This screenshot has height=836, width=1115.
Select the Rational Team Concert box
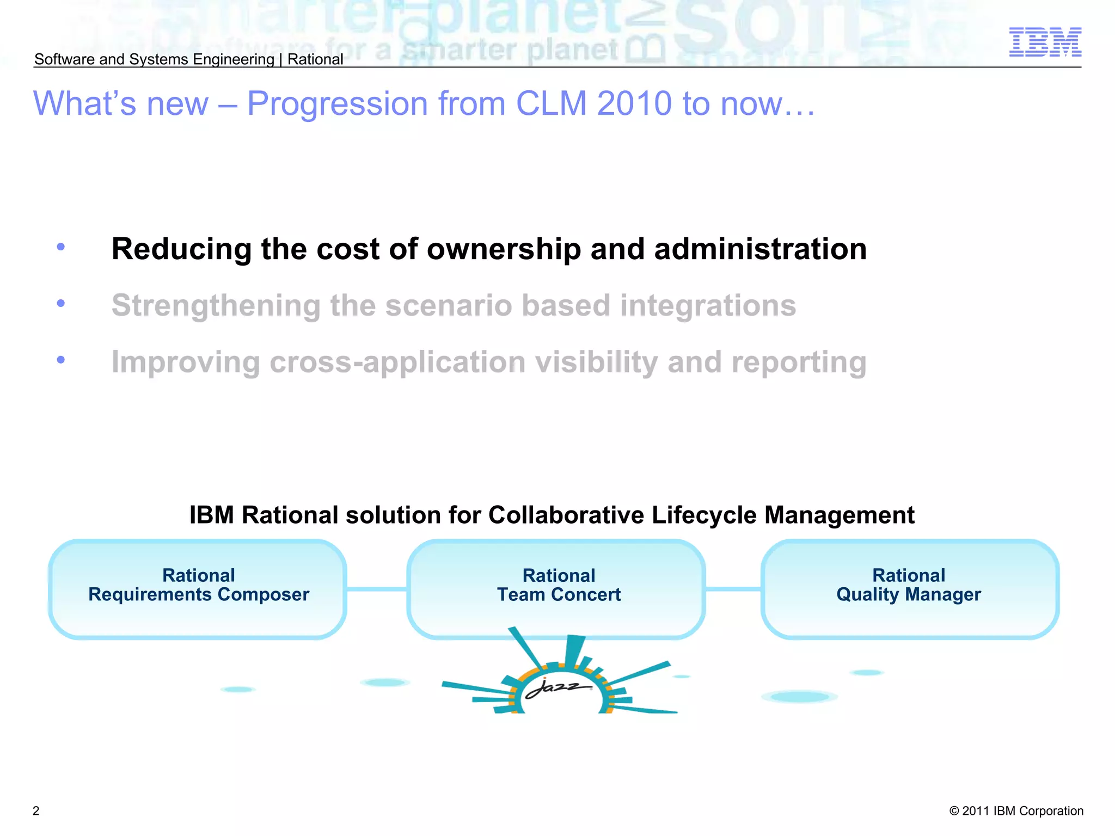tap(556, 589)
